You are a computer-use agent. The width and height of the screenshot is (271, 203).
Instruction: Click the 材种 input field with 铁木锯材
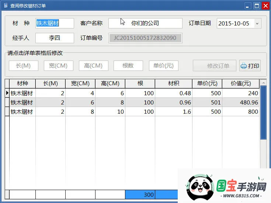55,23
